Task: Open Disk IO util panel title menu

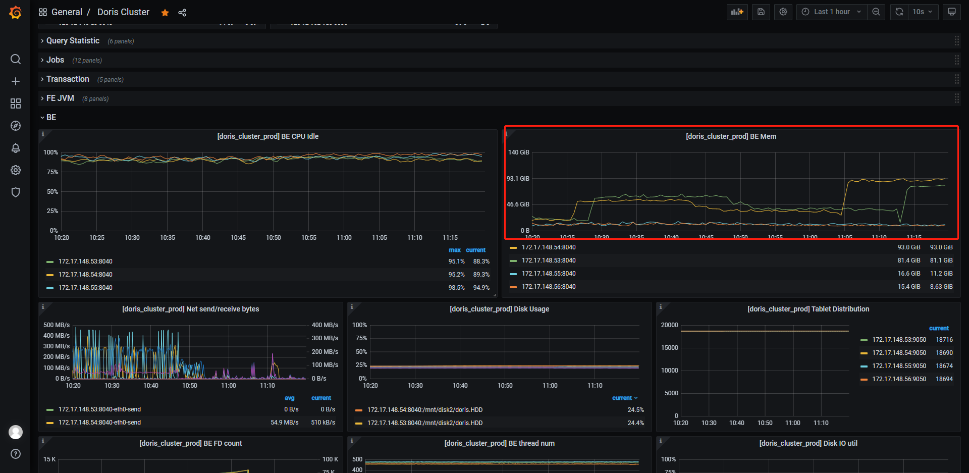Action: click(x=808, y=443)
